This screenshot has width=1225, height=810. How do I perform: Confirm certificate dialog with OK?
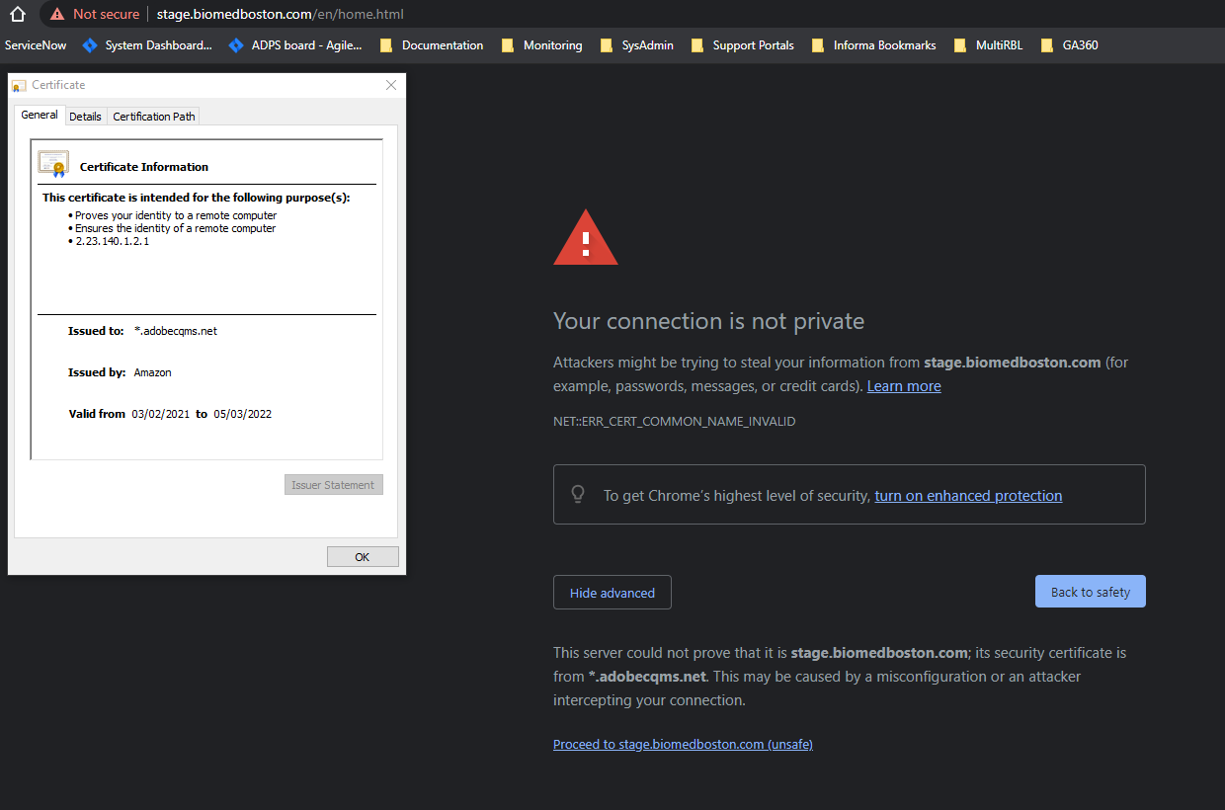tap(363, 557)
